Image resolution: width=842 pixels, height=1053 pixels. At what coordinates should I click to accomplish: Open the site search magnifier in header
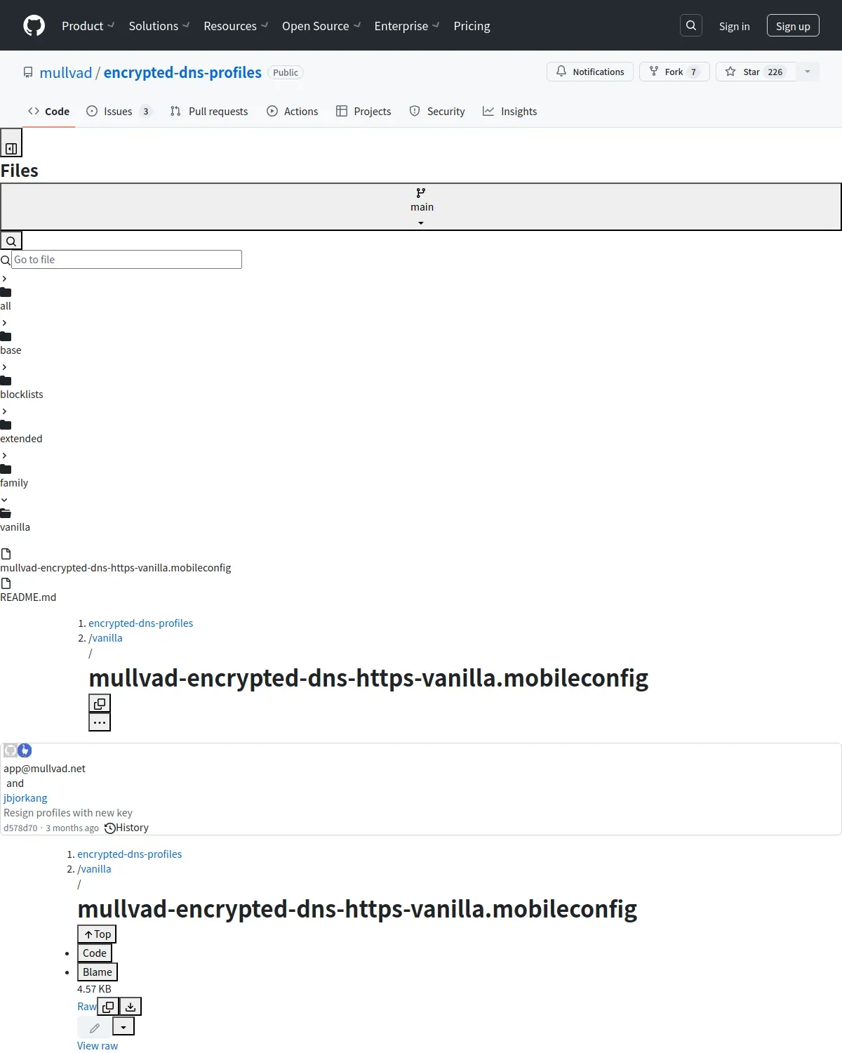[691, 25]
